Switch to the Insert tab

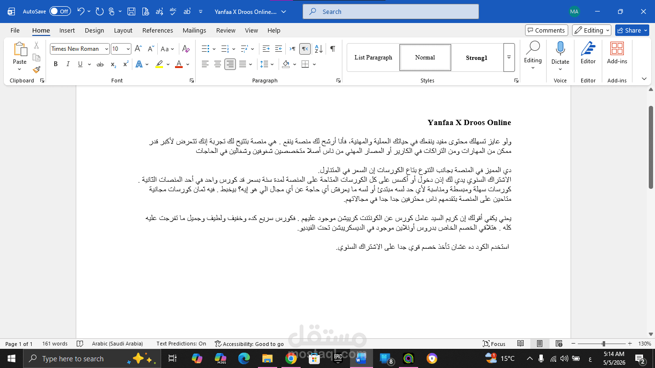coord(67,30)
